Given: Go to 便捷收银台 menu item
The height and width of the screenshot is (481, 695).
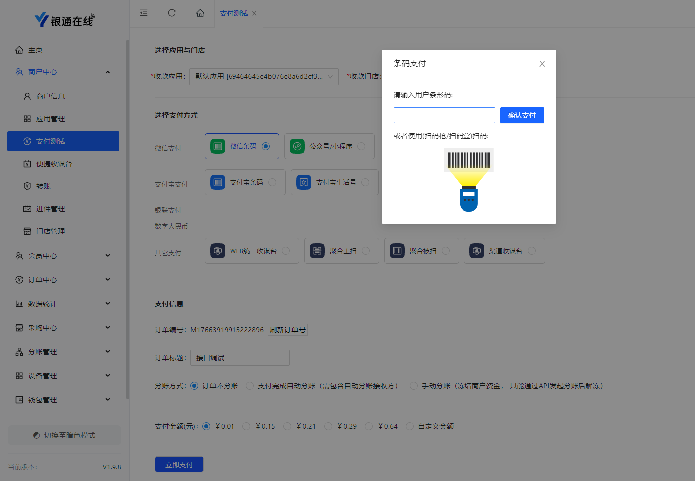Looking at the screenshot, I should coord(54,164).
